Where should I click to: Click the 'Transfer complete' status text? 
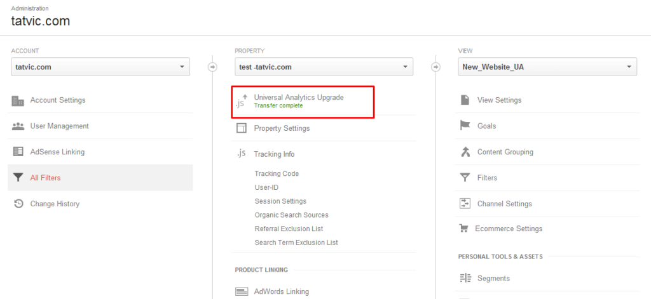pyautogui.click(x=278, y=106)
